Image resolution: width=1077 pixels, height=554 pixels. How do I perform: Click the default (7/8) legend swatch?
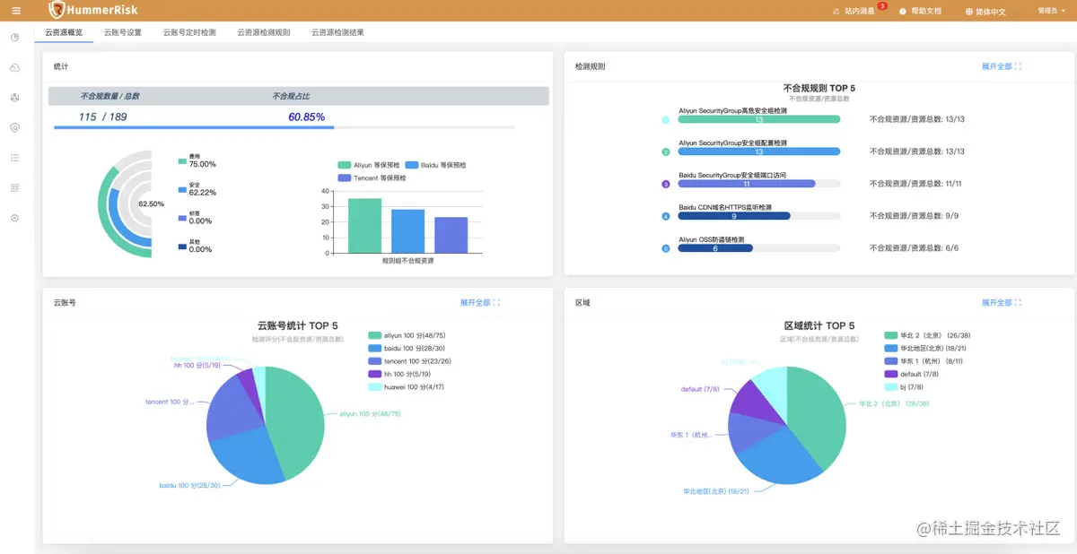pos(890,374)
